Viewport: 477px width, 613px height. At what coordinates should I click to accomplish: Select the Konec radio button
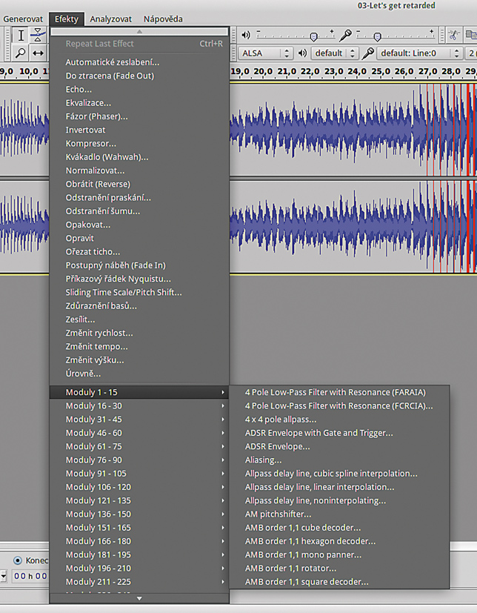coord(17,560)
